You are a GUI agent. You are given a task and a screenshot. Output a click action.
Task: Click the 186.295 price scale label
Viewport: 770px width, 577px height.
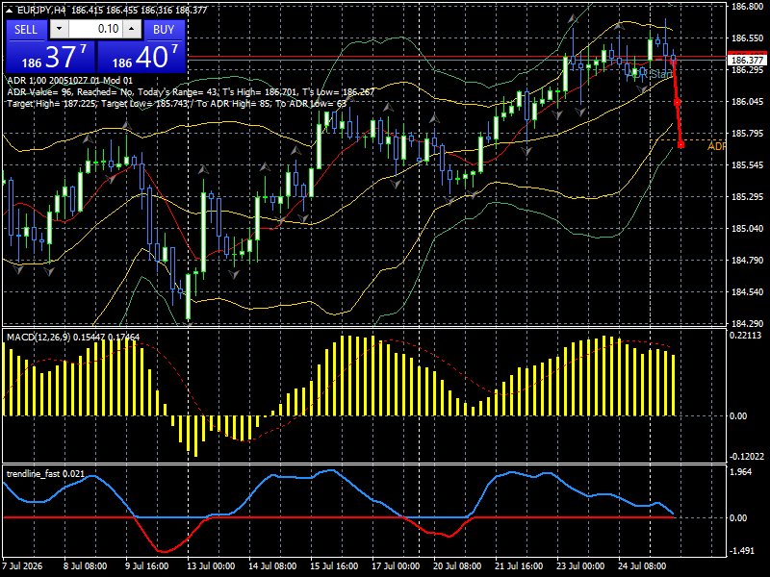click(x=748, y=69)
